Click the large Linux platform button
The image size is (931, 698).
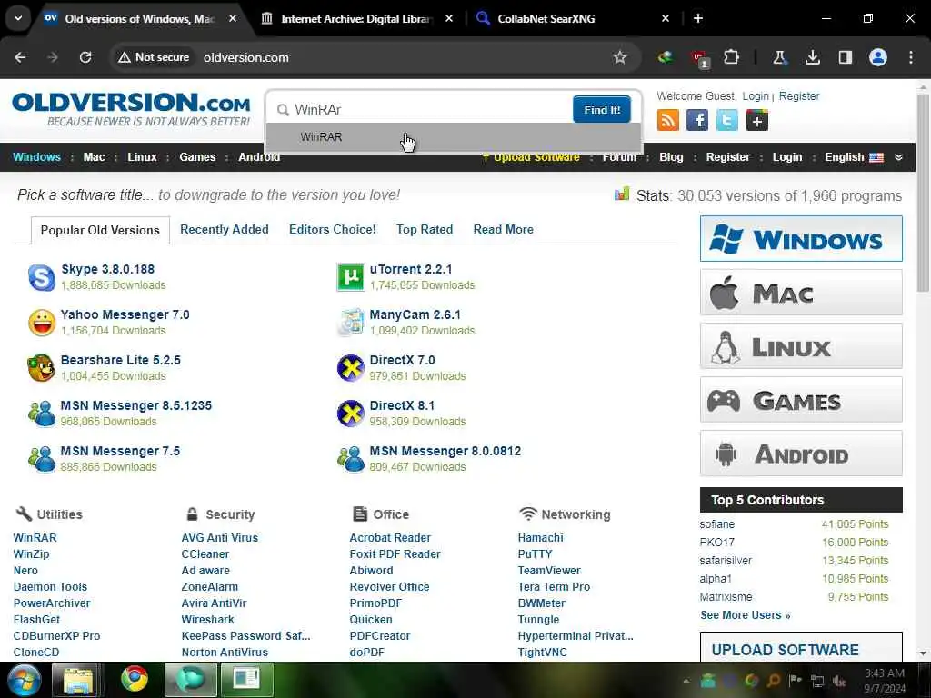(801, 346)
